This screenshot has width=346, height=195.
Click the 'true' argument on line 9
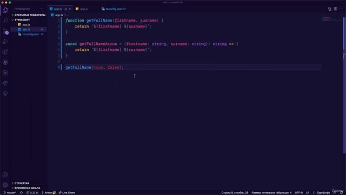point(98,67)
